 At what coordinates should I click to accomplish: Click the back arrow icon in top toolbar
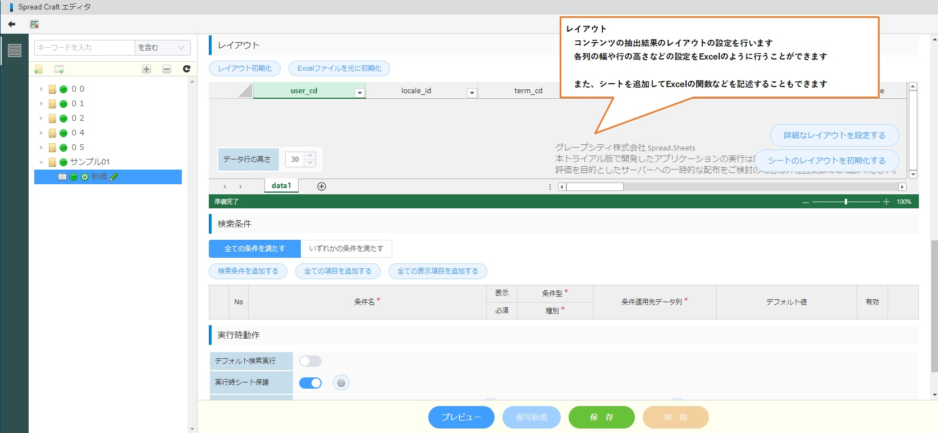point(12,24)
